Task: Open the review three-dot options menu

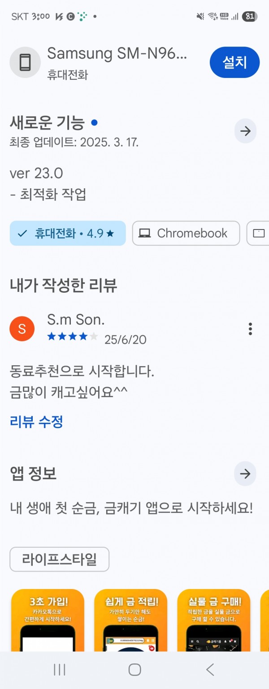Action: 250,329
